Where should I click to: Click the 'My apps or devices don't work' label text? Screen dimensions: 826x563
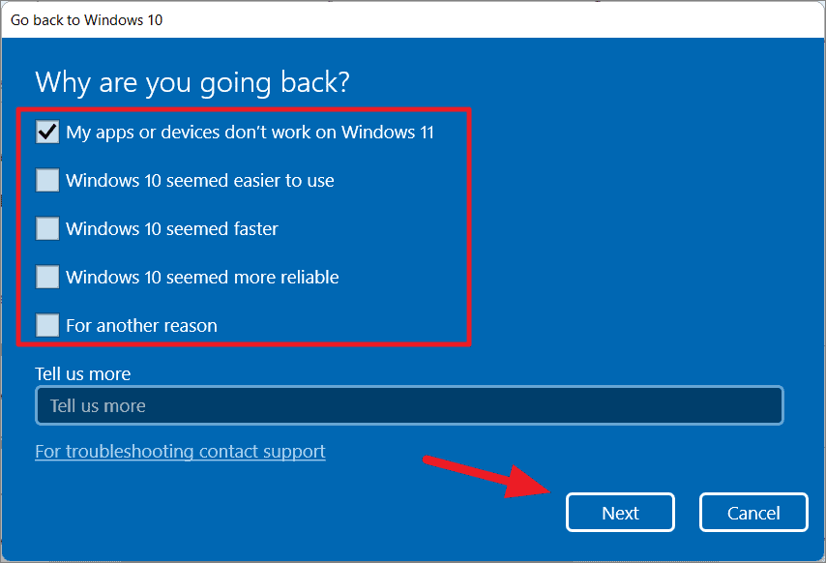point(250,133)
